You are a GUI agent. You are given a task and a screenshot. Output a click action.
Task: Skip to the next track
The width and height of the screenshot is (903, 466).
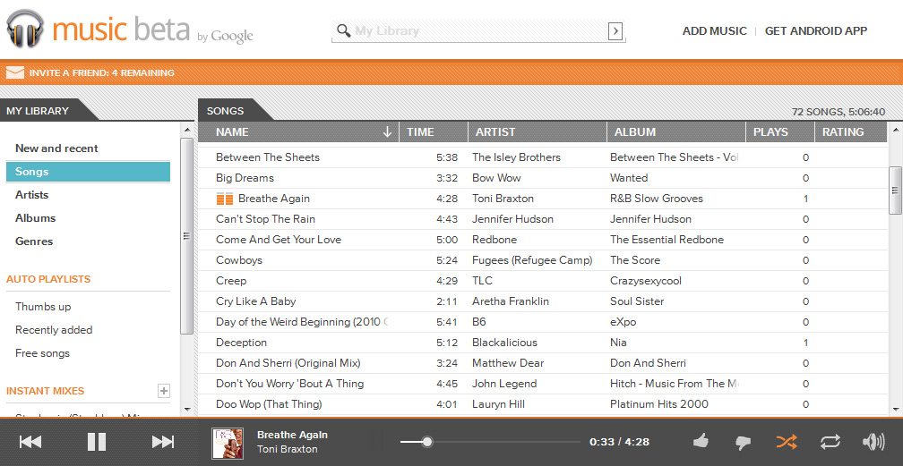point(162,442)
